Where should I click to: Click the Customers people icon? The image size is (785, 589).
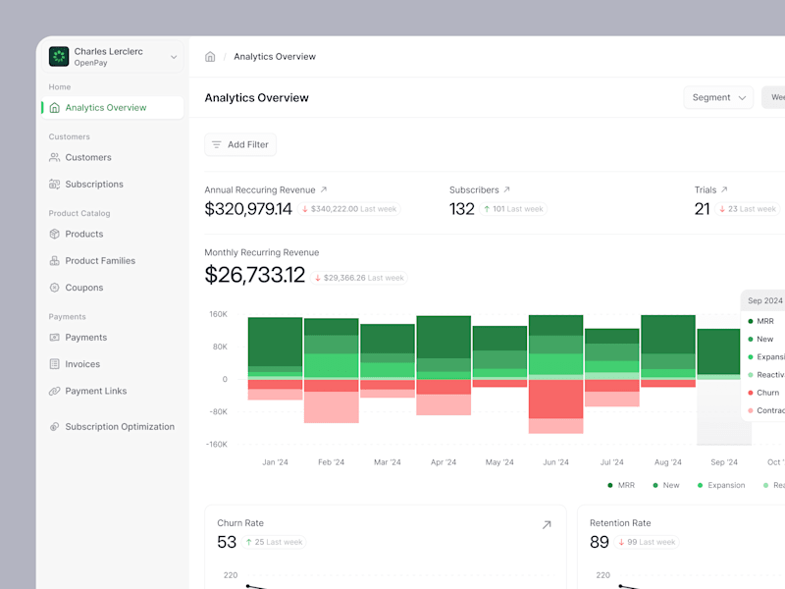tap(55, 157)
